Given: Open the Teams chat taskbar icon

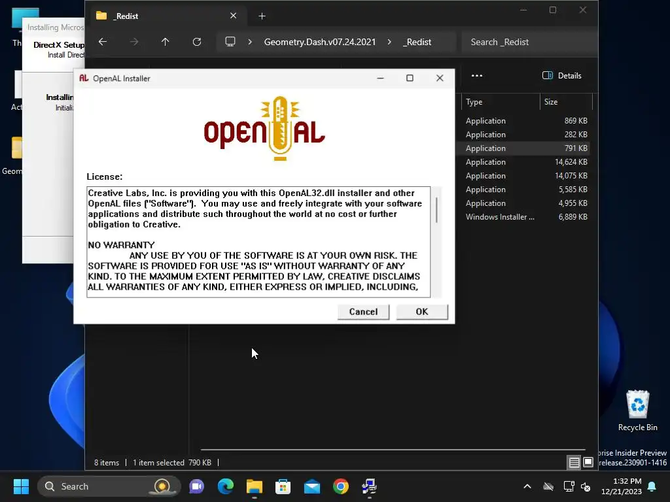Looking at the screenshot, I should point(196,486).
